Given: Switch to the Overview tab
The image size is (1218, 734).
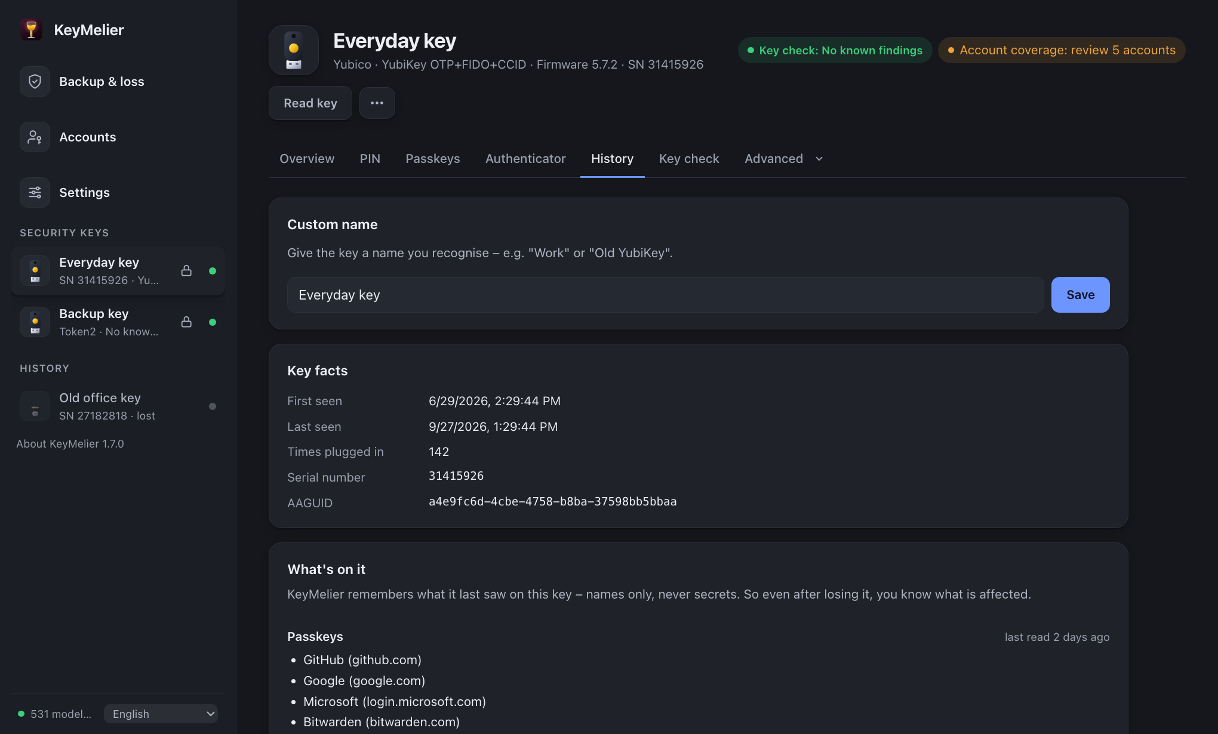Looking at the screenshot, I should (x=307, y=159).
